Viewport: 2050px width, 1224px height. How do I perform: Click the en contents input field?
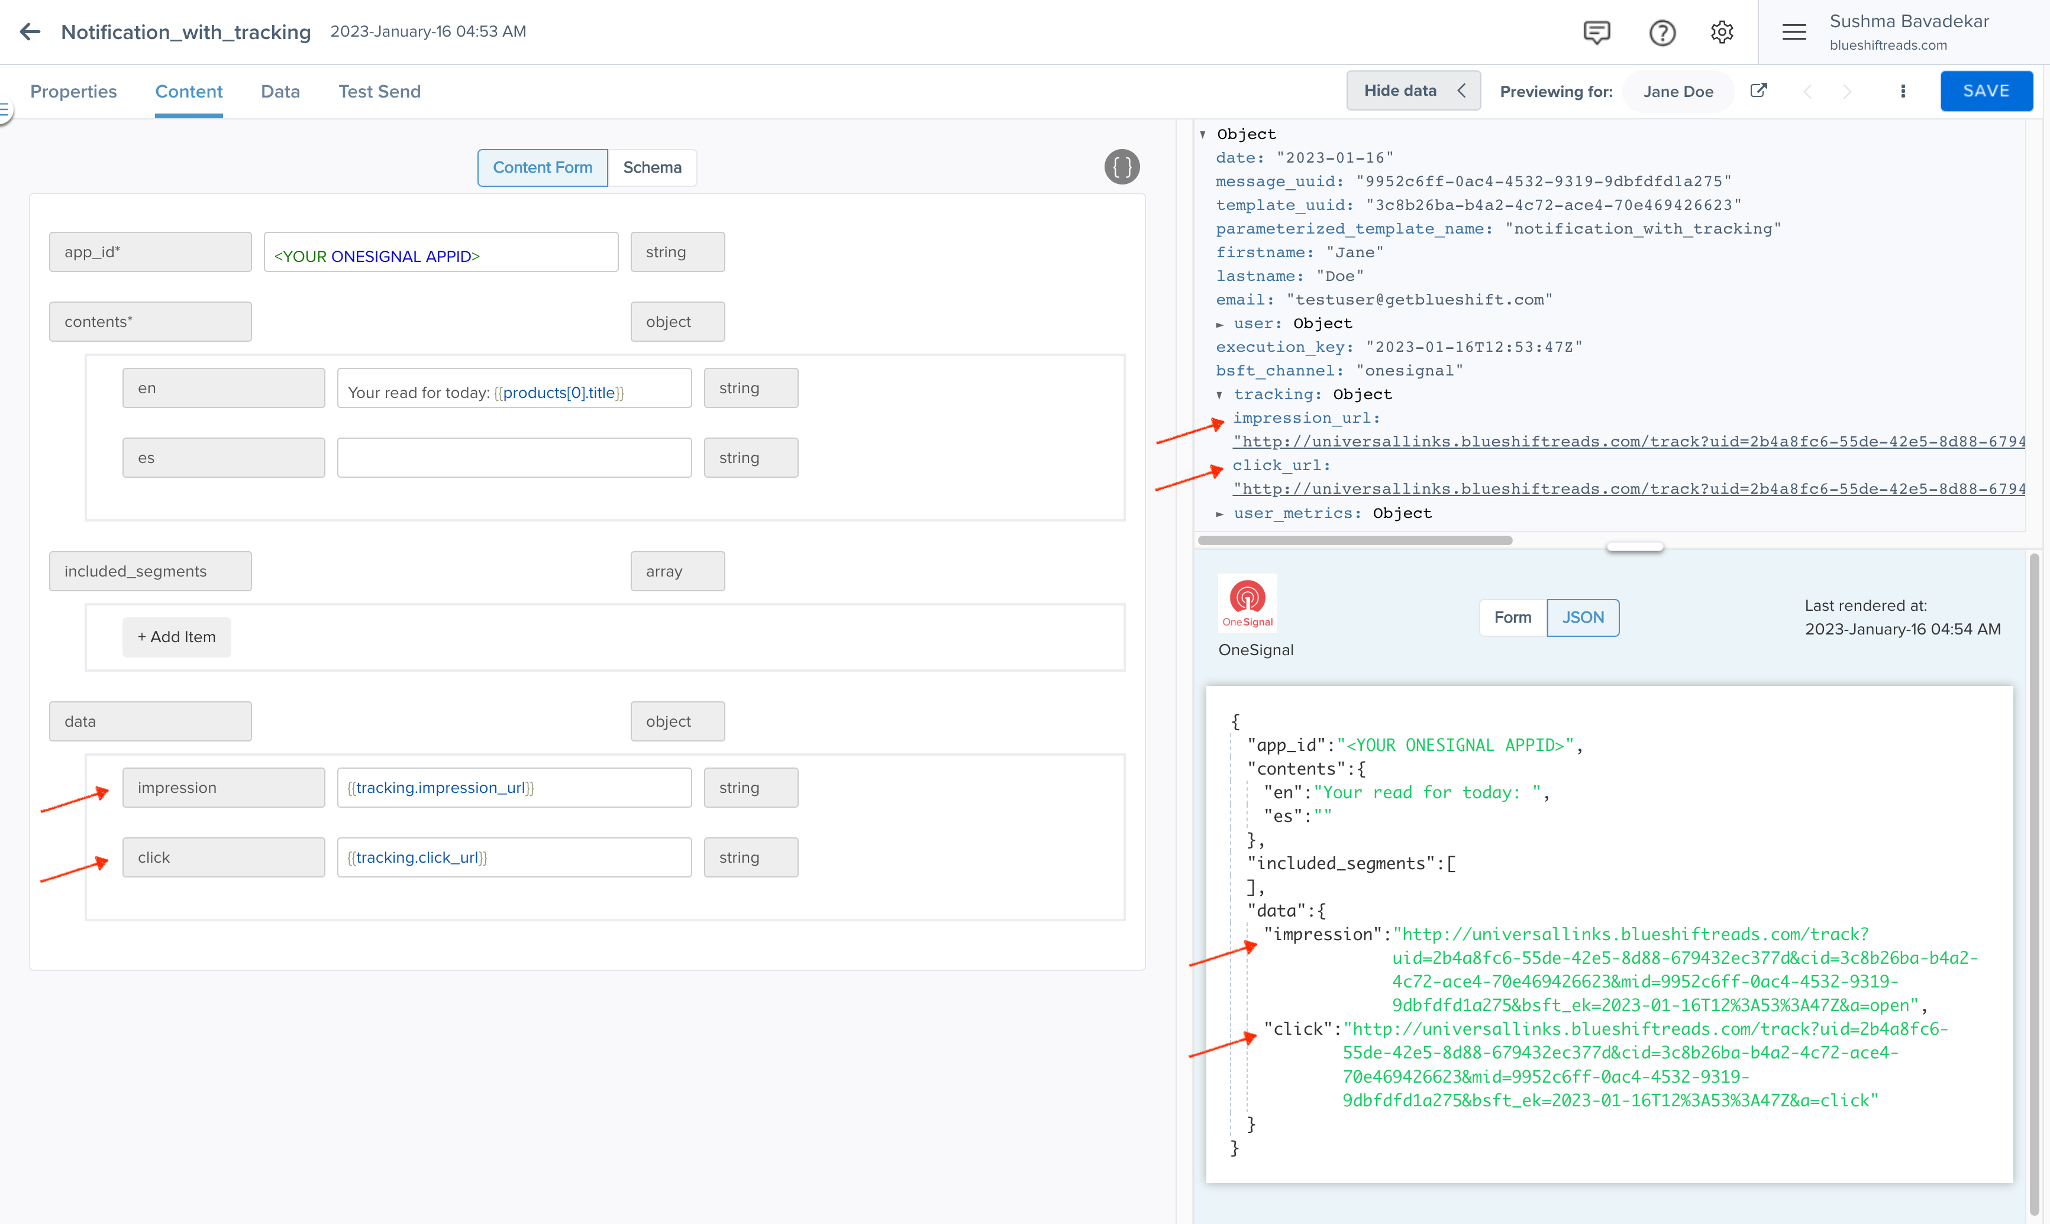click(514, 388)
